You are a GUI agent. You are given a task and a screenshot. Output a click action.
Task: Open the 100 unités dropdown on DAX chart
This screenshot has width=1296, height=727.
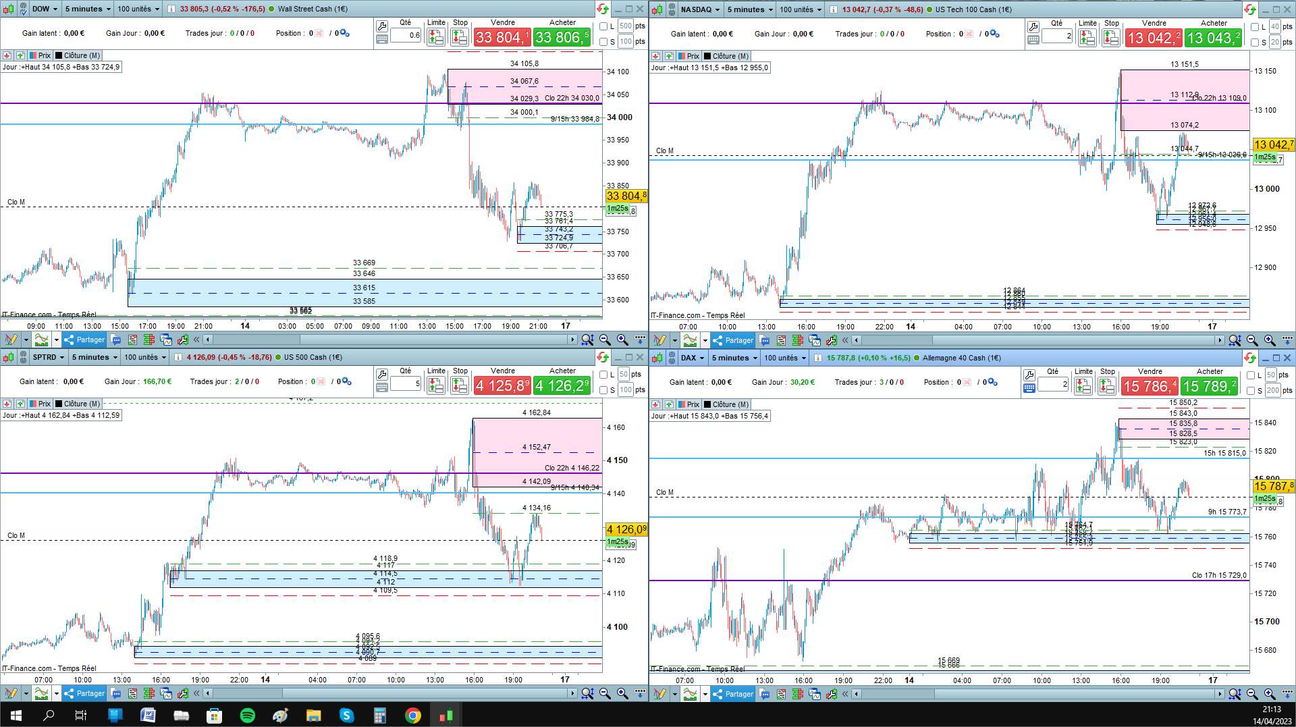pyautogui.click(x=785, y=358)
